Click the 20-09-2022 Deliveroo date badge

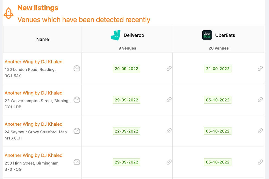tap(127, 68)
